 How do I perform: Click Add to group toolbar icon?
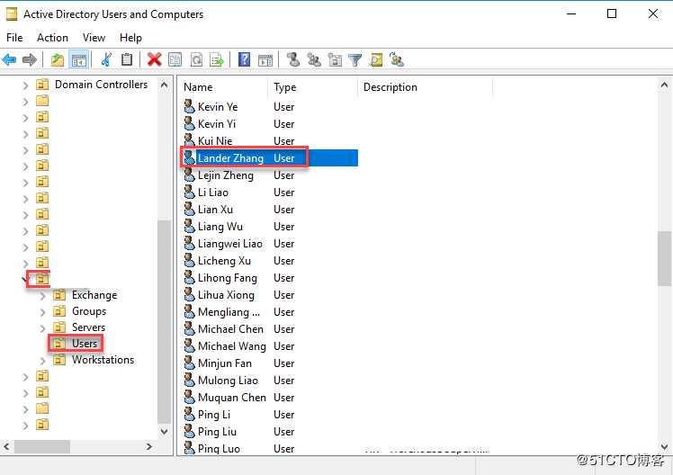tap(397, 59)
